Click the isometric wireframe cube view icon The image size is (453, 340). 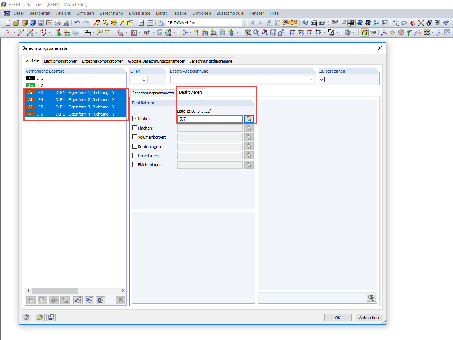pos(273,32)
